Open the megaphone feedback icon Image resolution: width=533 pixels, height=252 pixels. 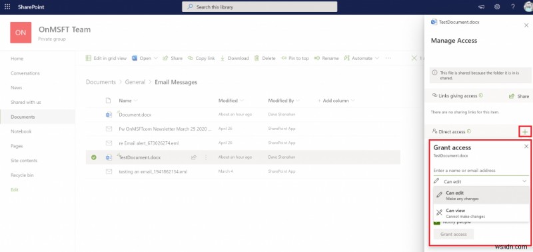pyautogui.click(x=481, y=7)
